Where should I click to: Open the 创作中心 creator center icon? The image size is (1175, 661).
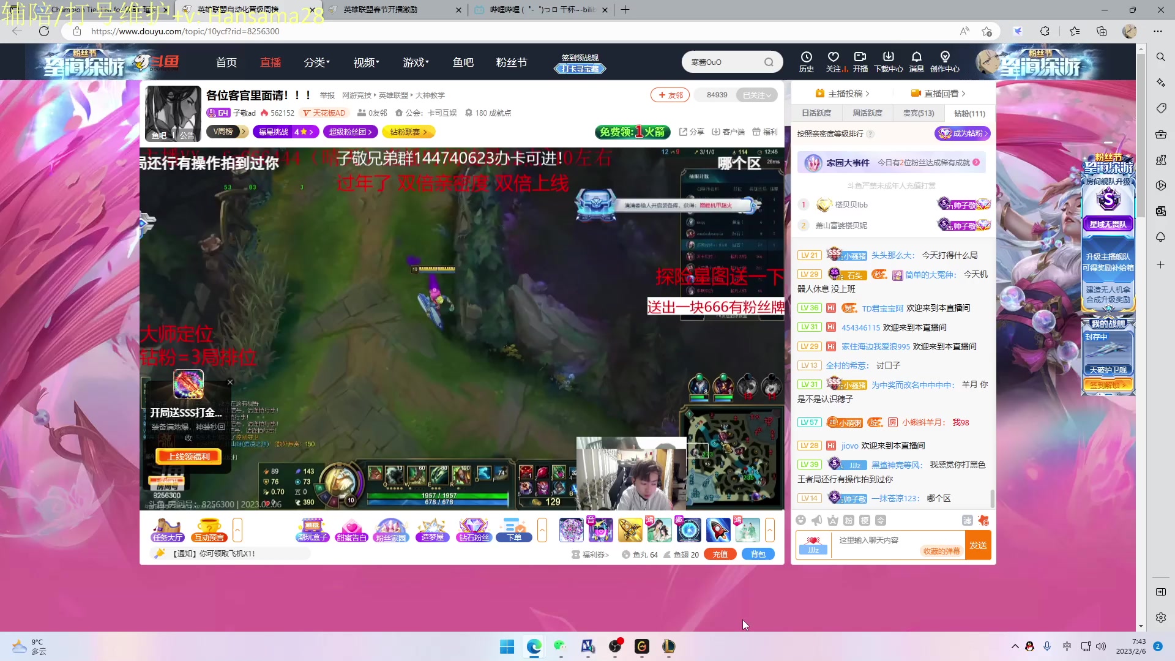945,62
